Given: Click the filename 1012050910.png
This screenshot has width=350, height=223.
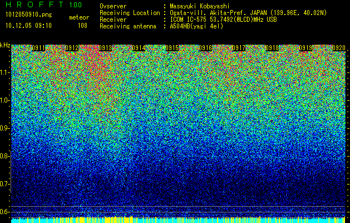Looking at the screenshot, I should point(29,14).
